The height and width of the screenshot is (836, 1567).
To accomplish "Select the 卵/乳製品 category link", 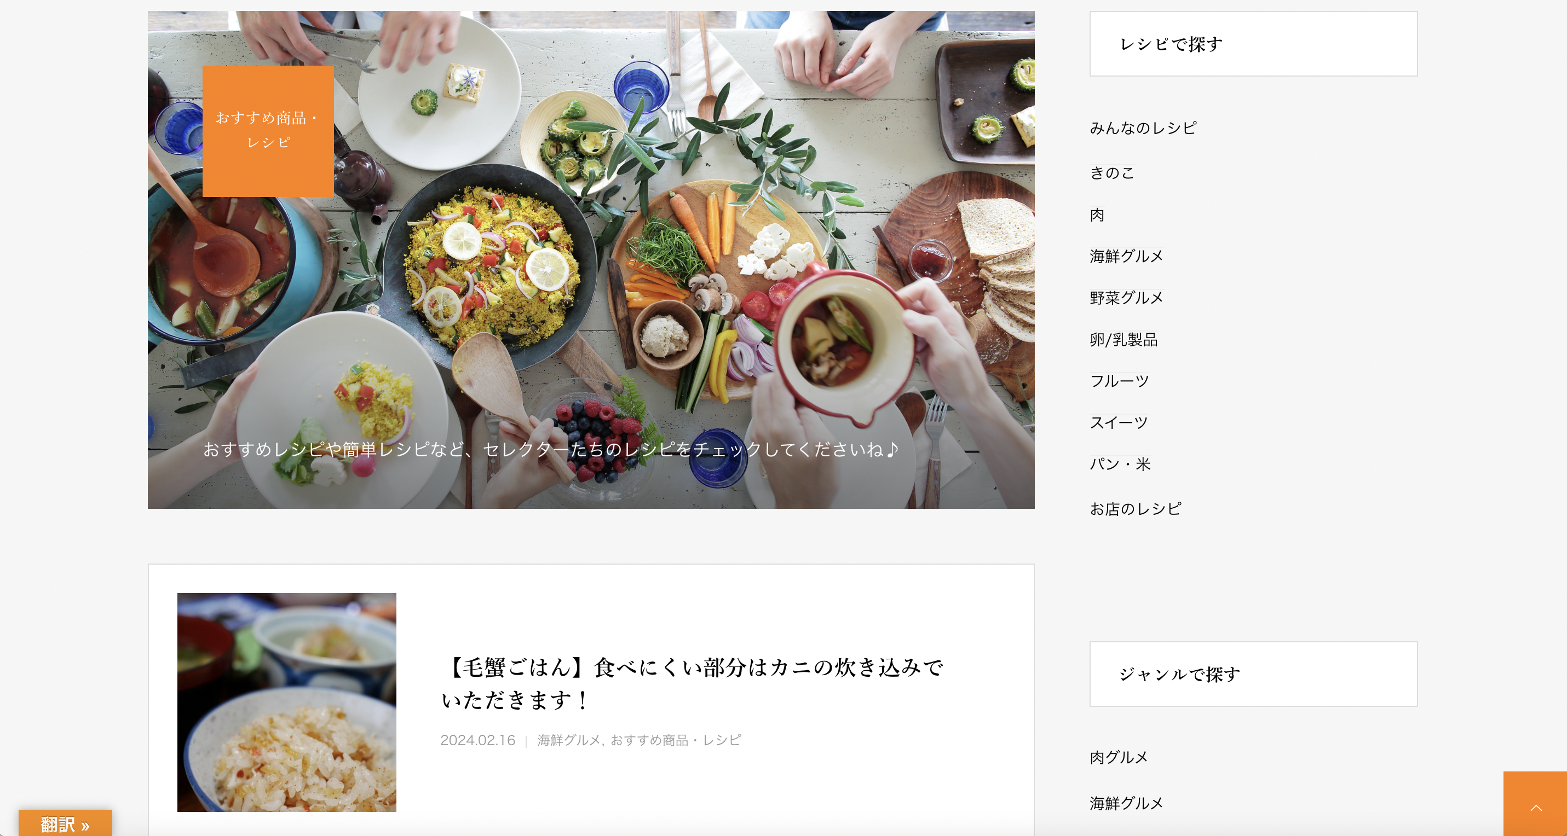I will click(x=1124, y=339).
